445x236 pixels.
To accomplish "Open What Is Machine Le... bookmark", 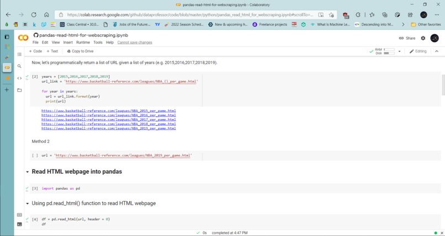I will [x=330, y=25].
